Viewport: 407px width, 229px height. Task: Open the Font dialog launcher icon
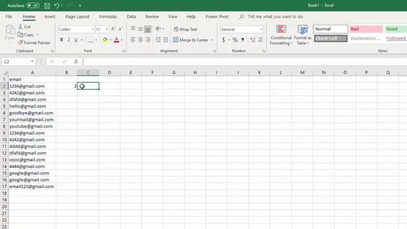124,51
